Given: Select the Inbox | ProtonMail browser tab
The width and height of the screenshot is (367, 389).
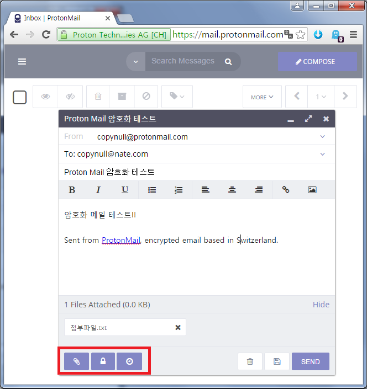Looking at the screenshot, I should click(60, 18).
